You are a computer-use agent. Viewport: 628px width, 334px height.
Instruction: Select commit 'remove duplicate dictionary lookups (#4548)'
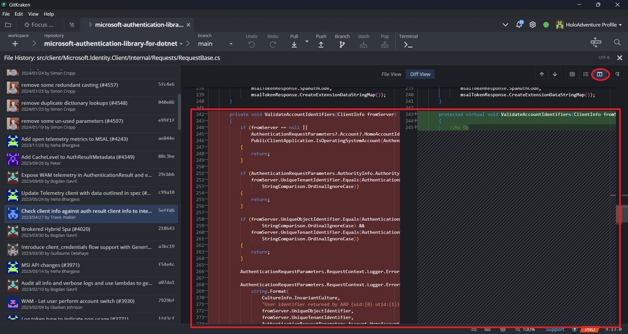click(91, 106)
